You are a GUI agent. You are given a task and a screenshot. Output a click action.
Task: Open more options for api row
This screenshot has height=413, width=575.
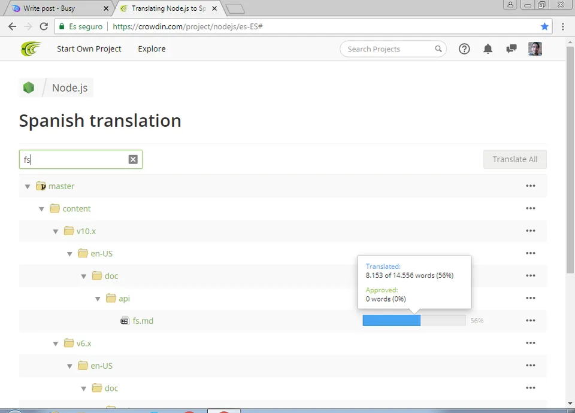point(531,298)
